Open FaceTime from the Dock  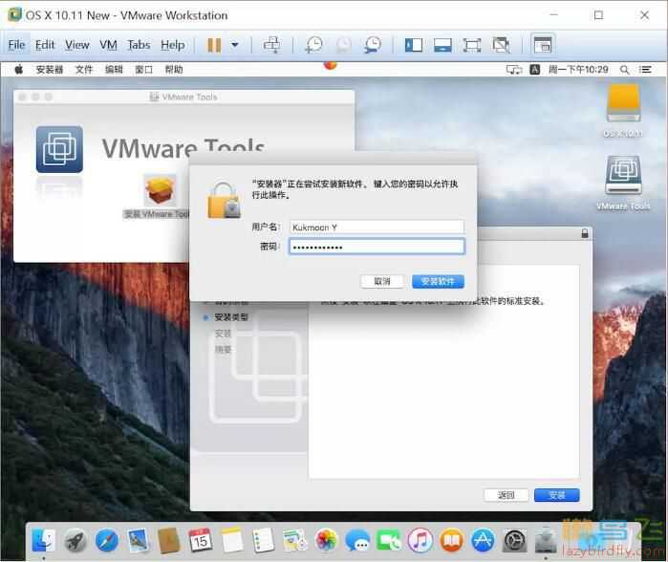point(389,541)
